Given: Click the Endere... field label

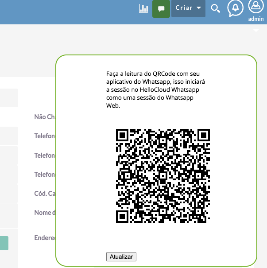Looking at the screenshot, I should [45, 238].
